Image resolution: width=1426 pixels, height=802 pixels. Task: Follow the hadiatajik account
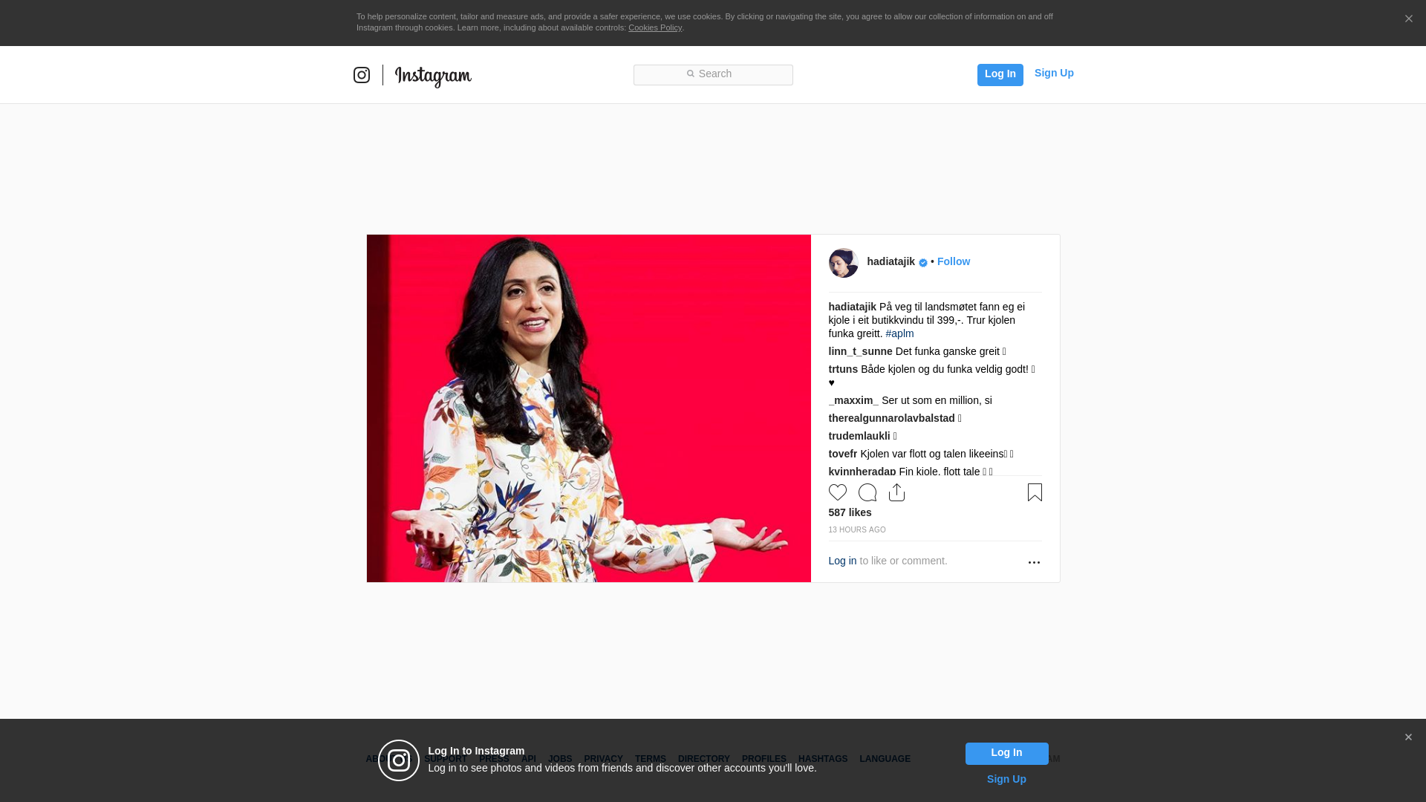pyautogui.click(x=954, y=261)
